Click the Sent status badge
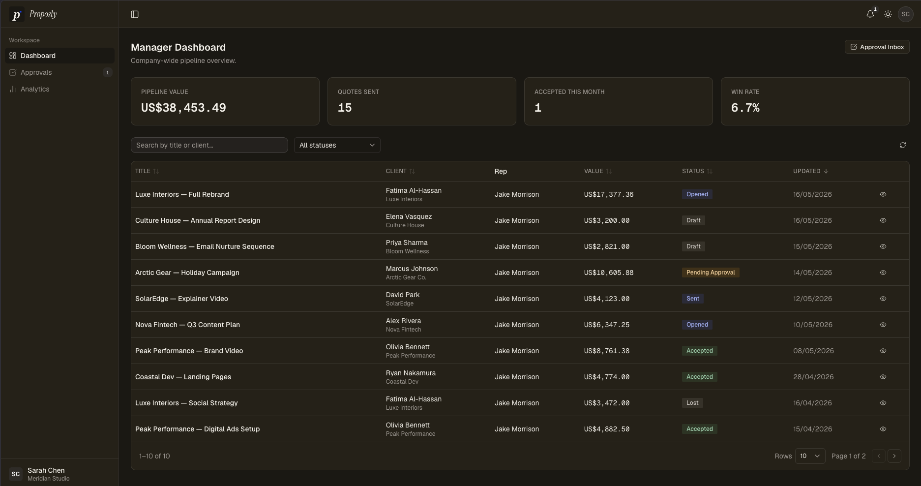 (693, 299)
